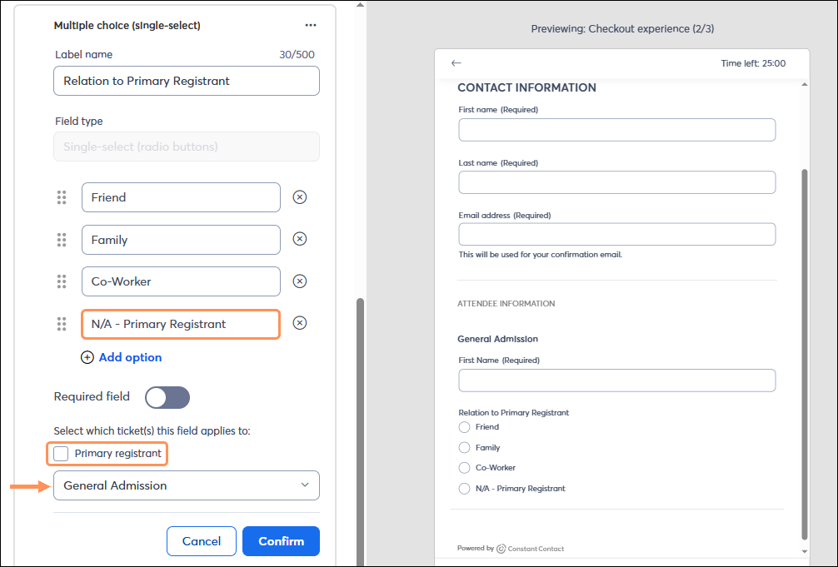Grab the drag handle beside Friend
838x567 pixels.
click(62, 197)
